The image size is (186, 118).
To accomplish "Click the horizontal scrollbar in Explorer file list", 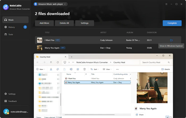I will [x=90, y=115].
